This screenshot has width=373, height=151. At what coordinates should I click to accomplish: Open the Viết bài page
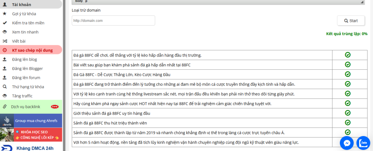click(19, 41)
